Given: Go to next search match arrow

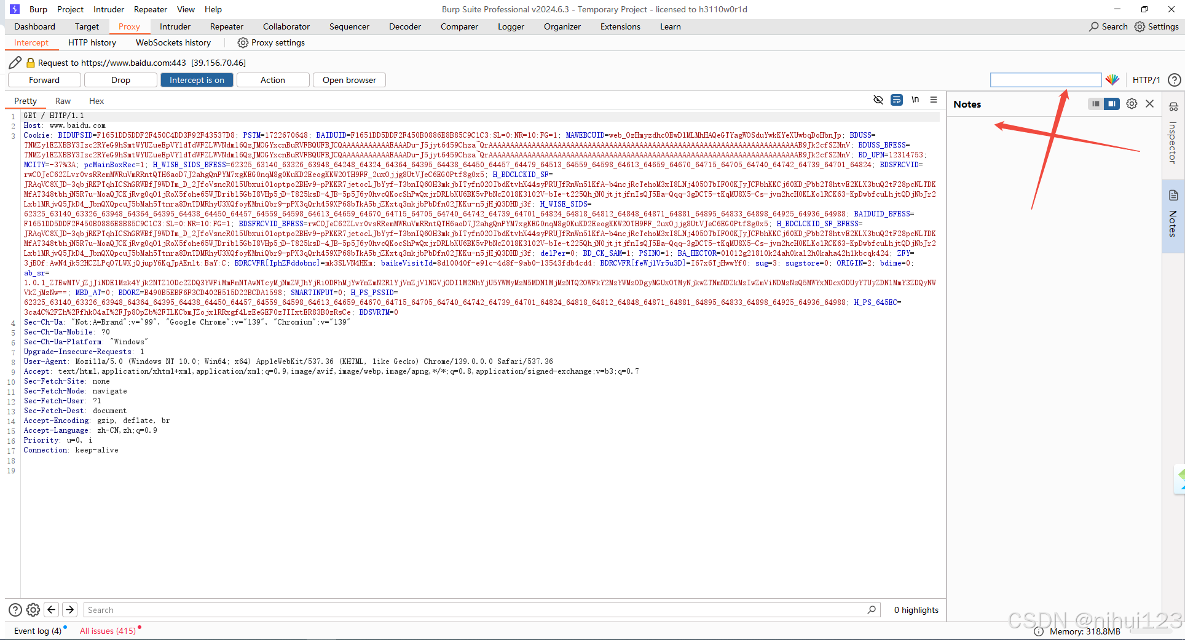Looking at the screenshot, I should tap(70, 609).
